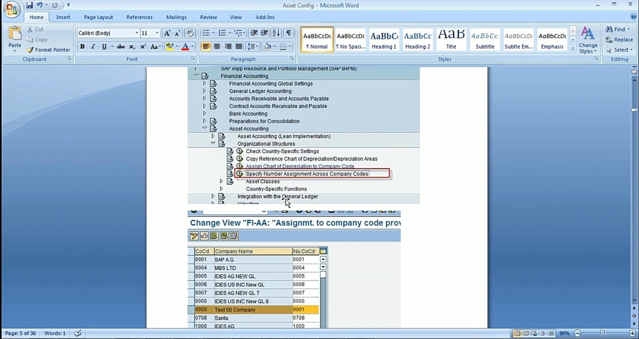Click the vertical scrollbar thumb
This screenshot has width=639, height=339.
point(634,110)
